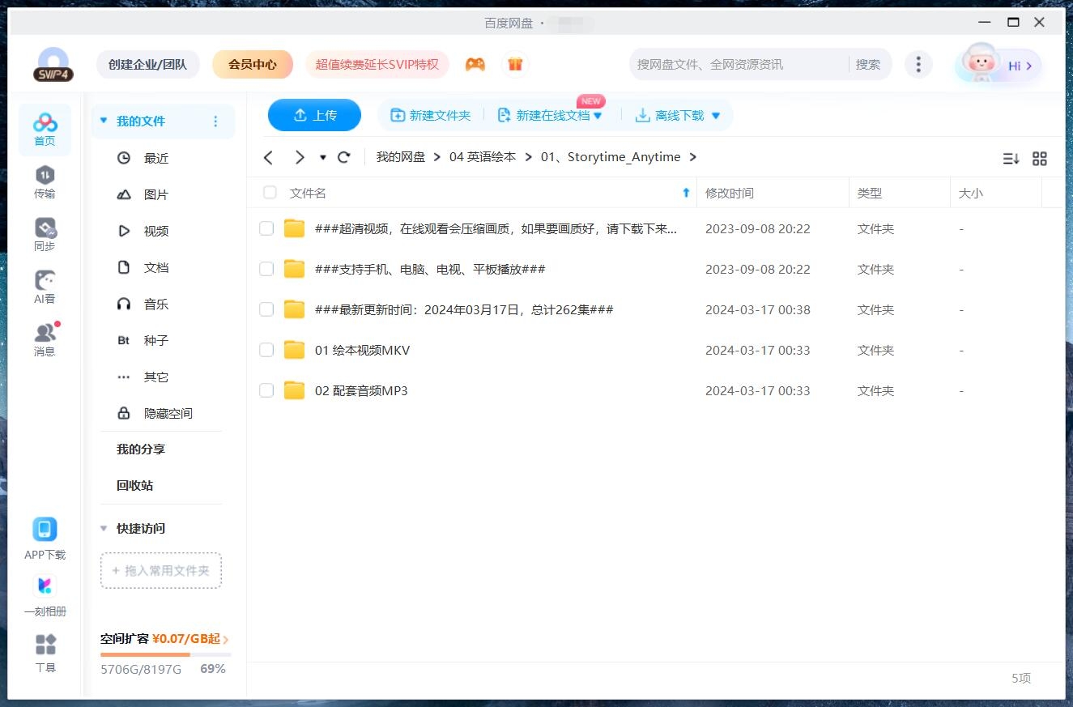Tick the checkbox of 02 配套音频MP3

tap(266, 390)
